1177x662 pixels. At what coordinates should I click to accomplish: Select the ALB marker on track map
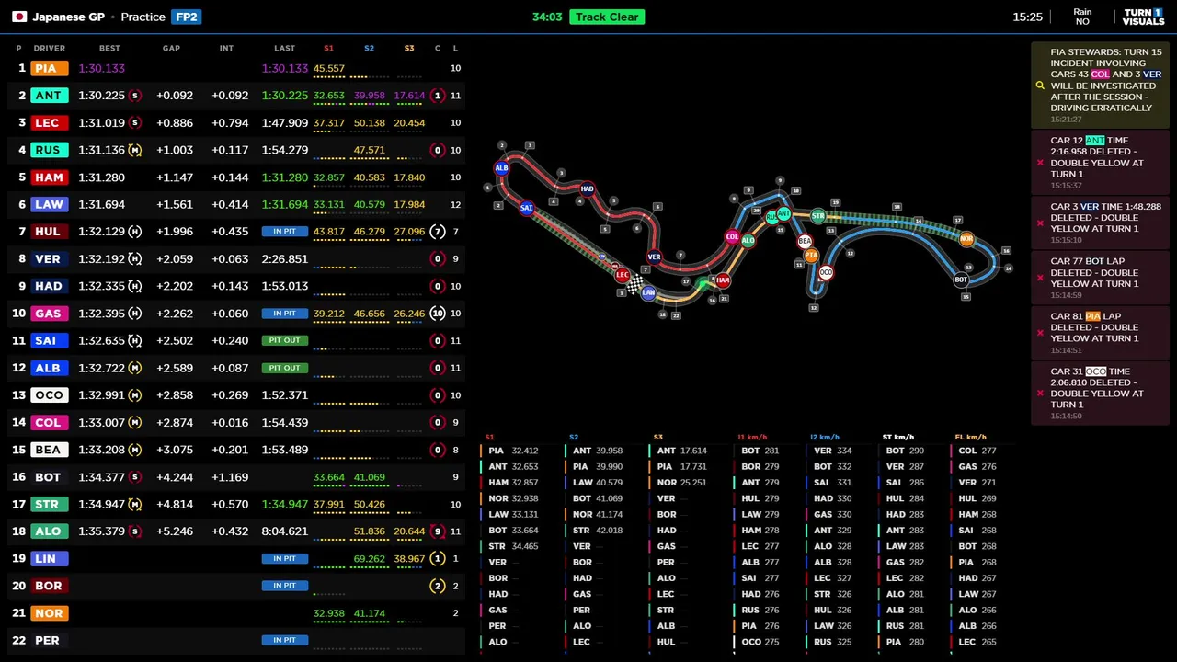501,168
